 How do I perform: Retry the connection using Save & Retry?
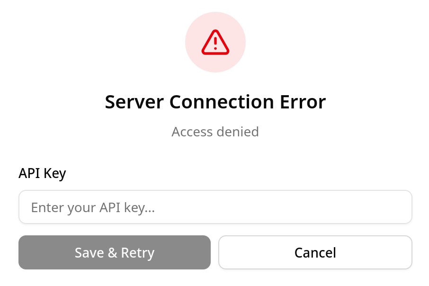tap(115, 252)
